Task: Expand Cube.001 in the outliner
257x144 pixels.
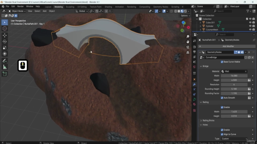Action: [200, 22]
